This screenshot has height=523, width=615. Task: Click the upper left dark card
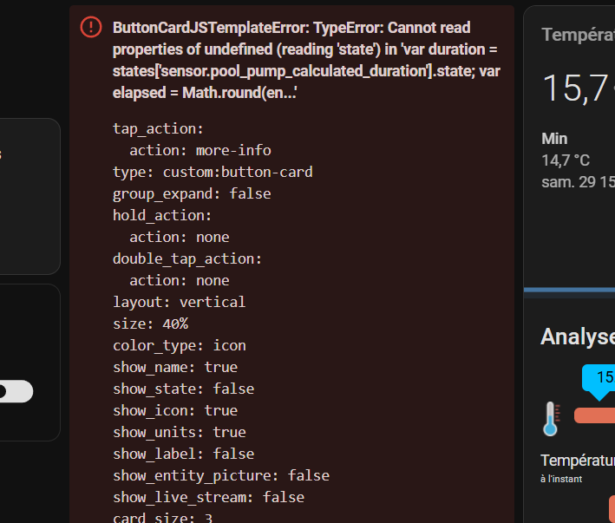29,196
